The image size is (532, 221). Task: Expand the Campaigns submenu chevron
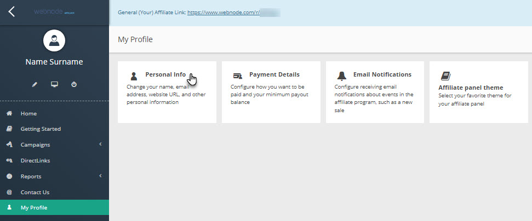100,144
